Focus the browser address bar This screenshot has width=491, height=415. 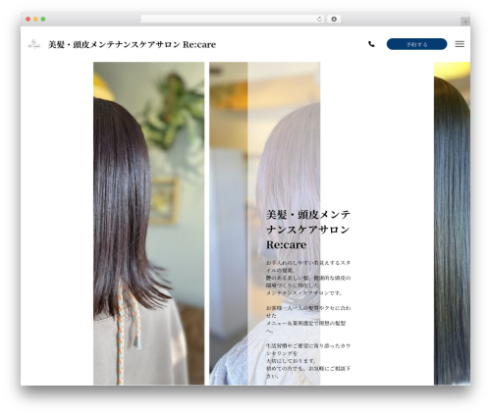coord(232,19)
